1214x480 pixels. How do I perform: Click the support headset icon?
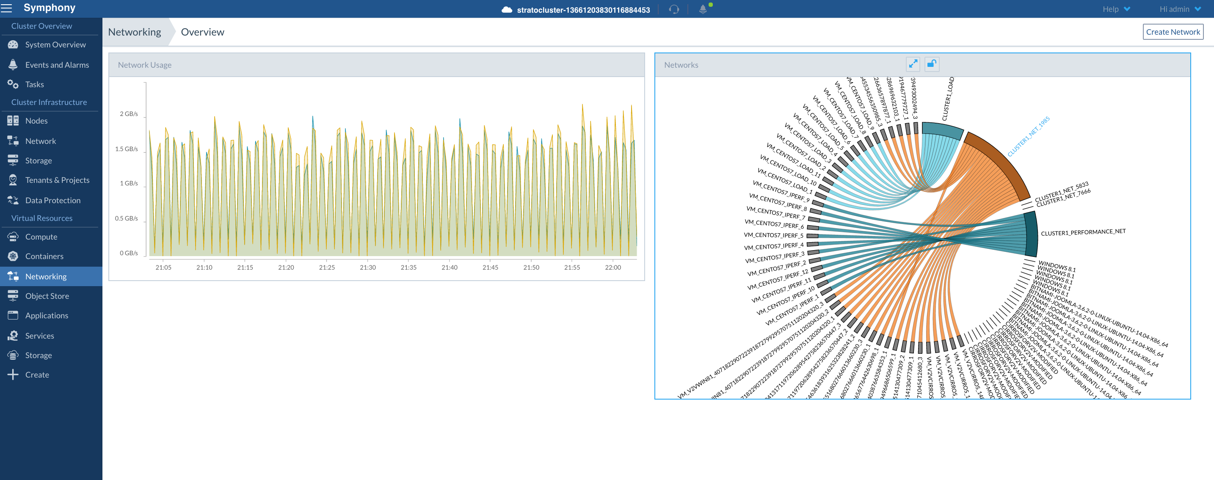[673, 9]
